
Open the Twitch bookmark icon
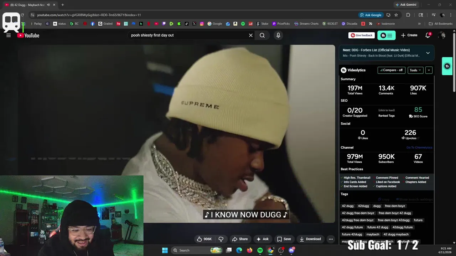(164, 24)
